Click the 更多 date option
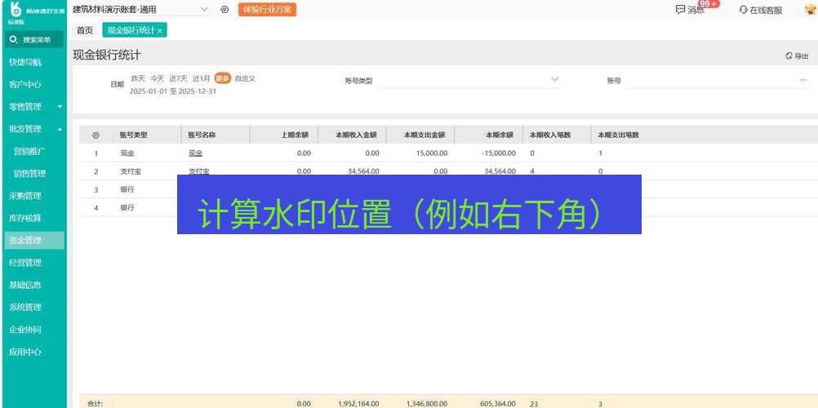This screenshot has width=818, height=408. (x=223, y=78)
